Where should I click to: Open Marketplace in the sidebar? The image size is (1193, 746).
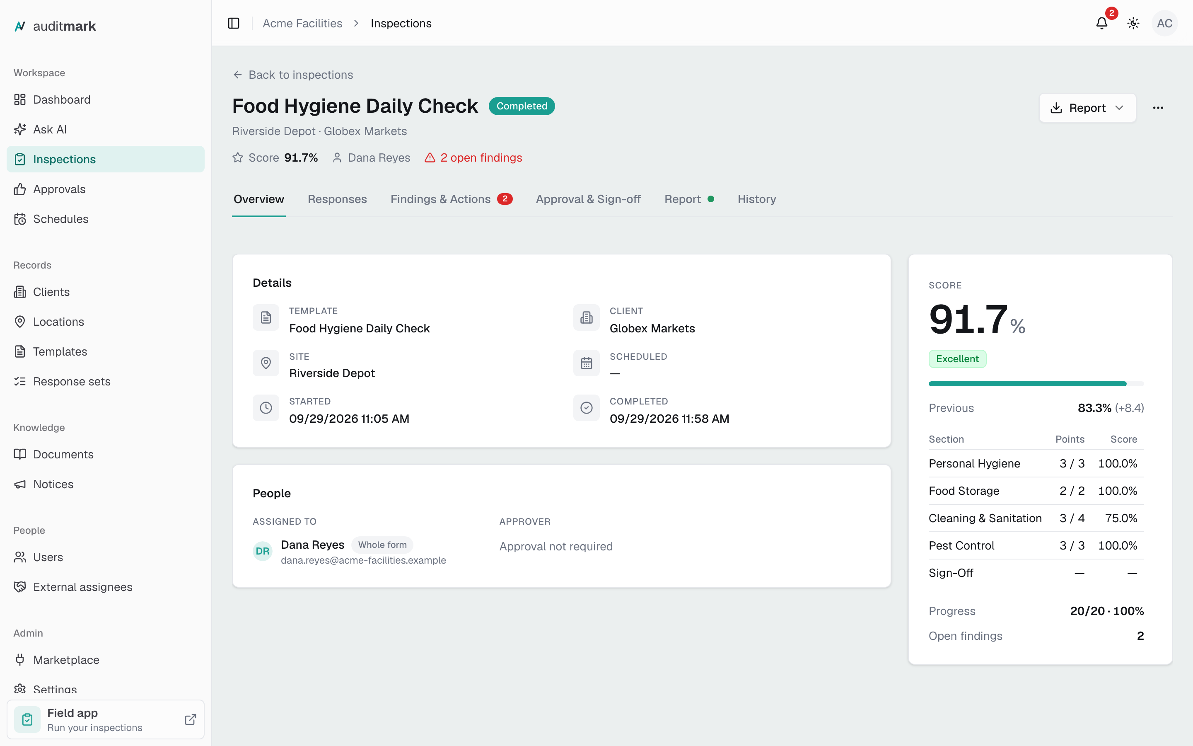[x=106, y=660]
